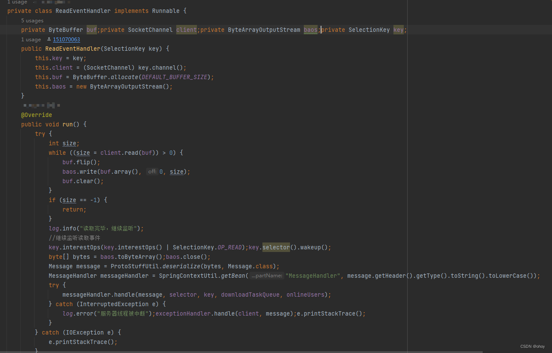Click "close" in baos.close()
Screen dimensions: 552x353
192,257
